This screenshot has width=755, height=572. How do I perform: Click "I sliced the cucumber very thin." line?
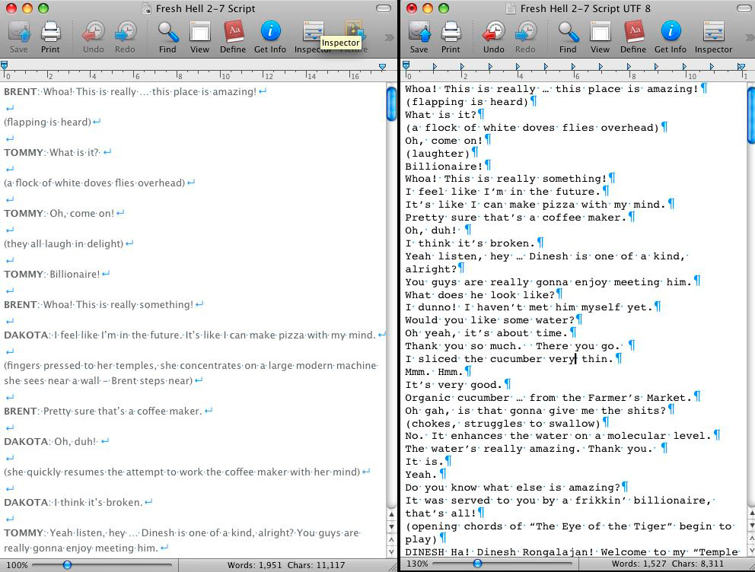[509, 359]
